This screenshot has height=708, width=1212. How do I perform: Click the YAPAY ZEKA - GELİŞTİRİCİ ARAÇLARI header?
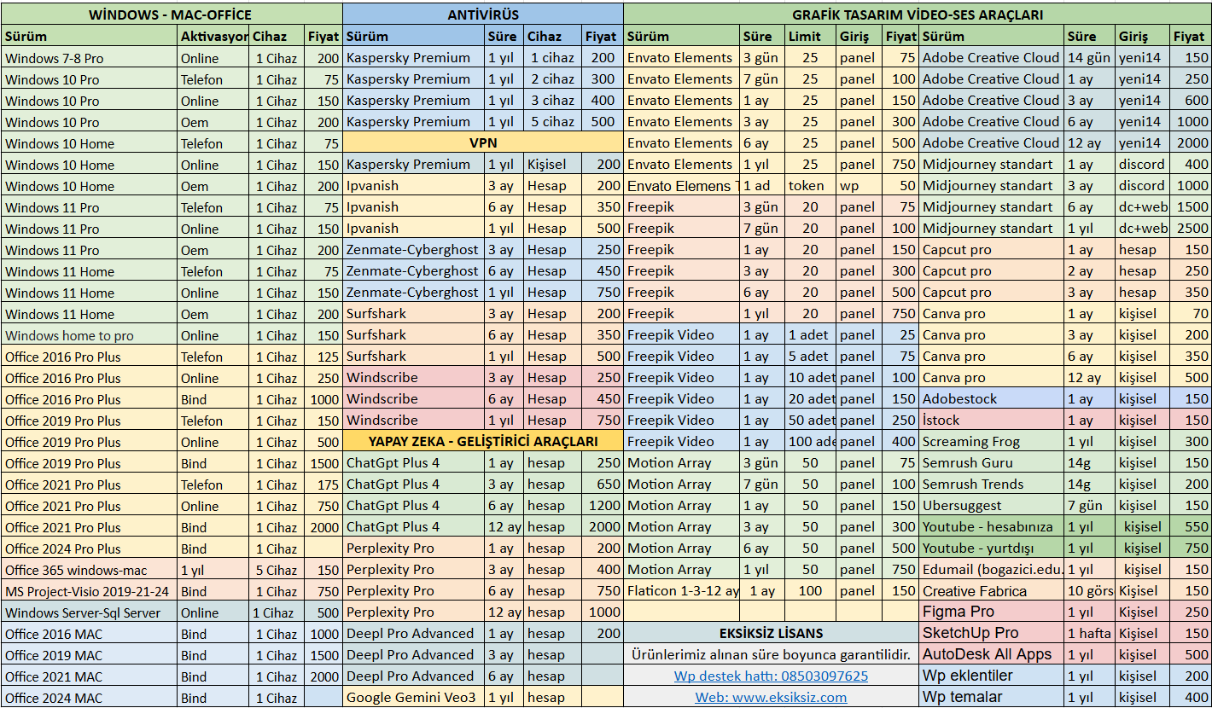(483, 441)
